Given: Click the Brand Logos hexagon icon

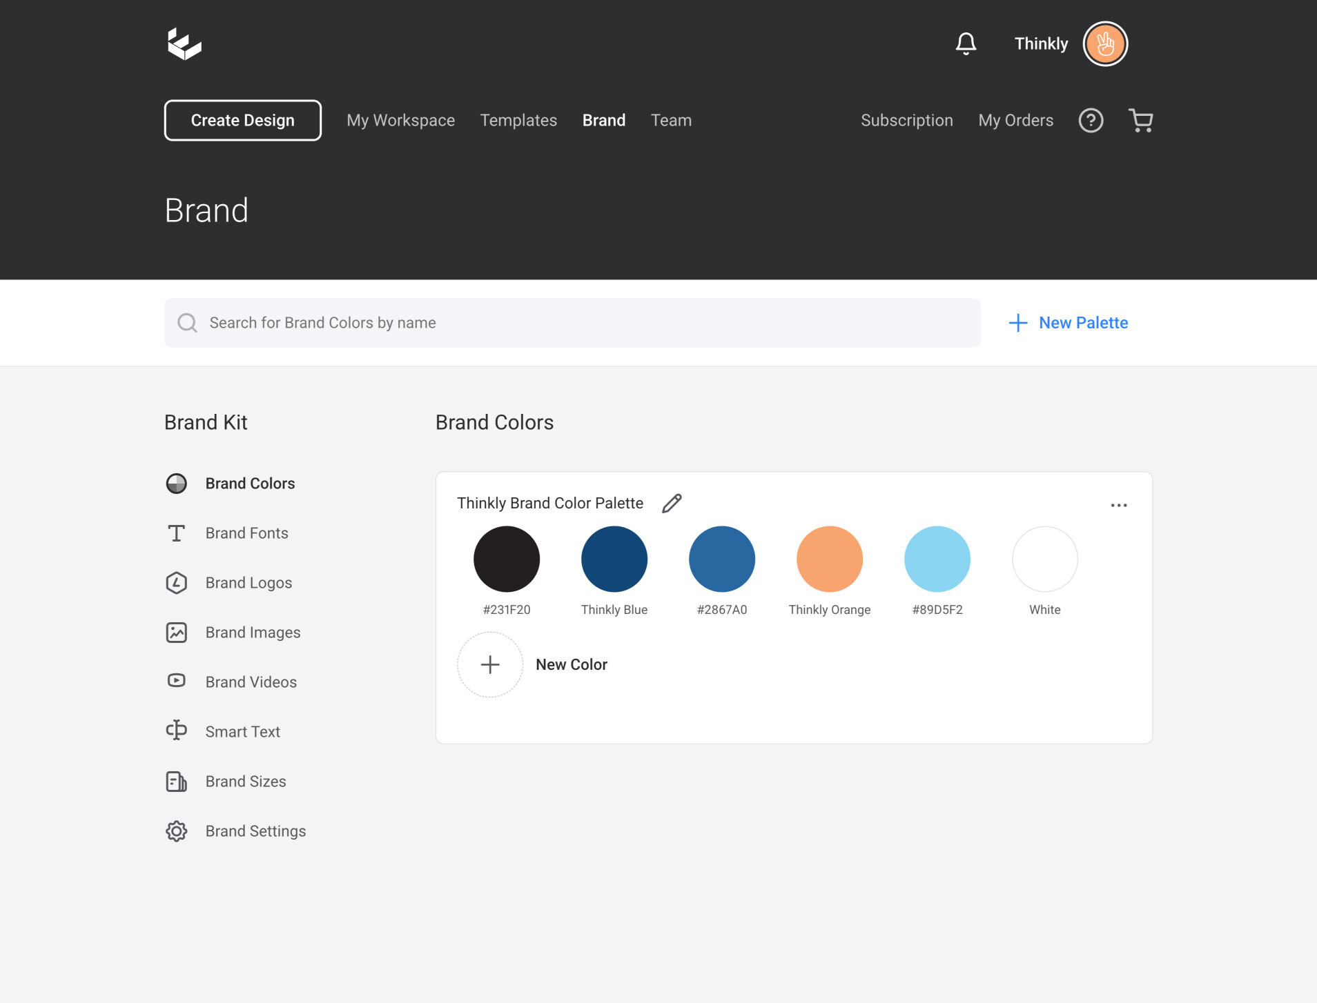Looking at the screenshot, I should 177,583.
